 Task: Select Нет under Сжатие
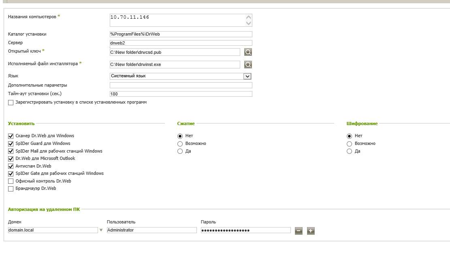pos(180,136)
